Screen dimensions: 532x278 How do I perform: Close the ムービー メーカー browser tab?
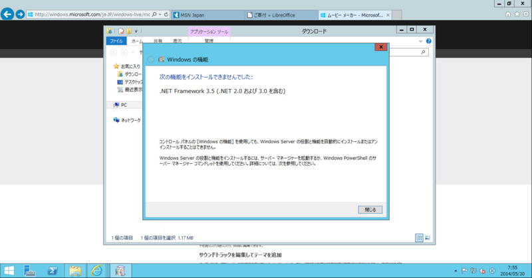pyautogui.click(x=388, y=15)
